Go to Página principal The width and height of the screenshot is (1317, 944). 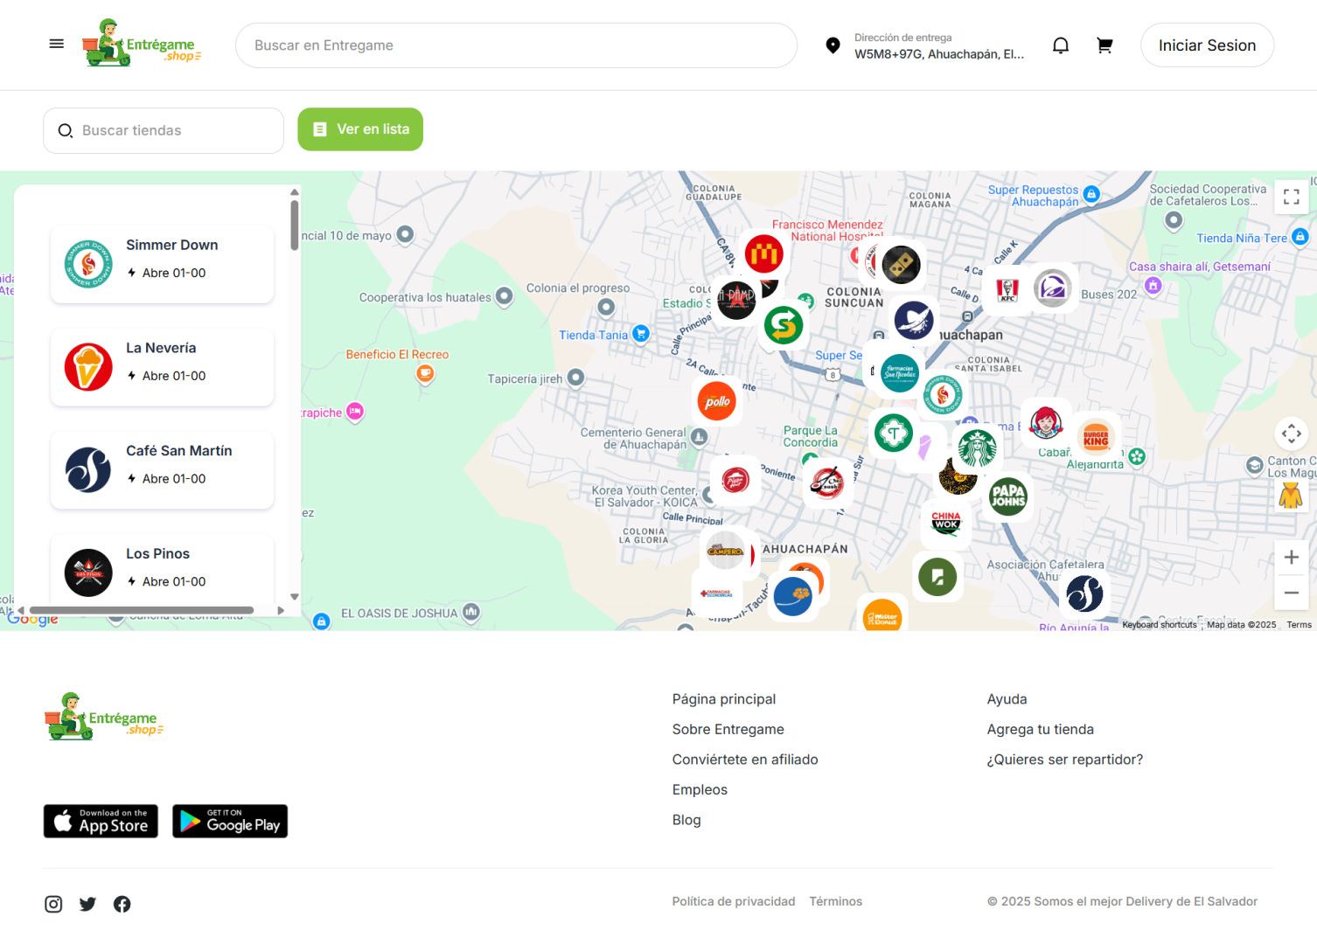click(x=724, y=699)
